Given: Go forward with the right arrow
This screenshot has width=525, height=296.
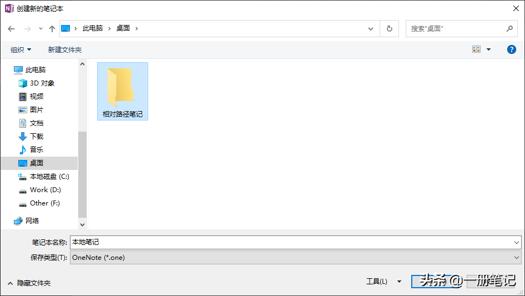Looking at the screenshot, I should (27, 29).
